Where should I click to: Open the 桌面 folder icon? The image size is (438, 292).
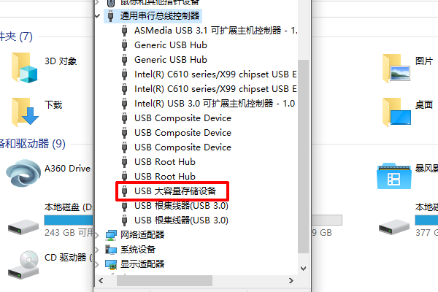pyautogui.click(x=396, y=112)
